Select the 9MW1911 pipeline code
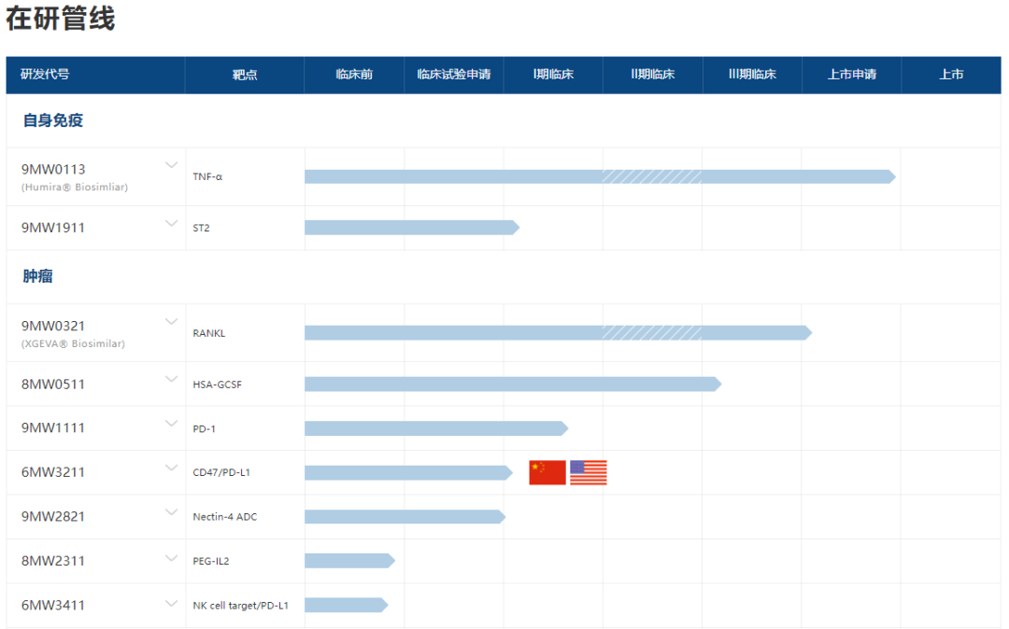 point(53,228)
